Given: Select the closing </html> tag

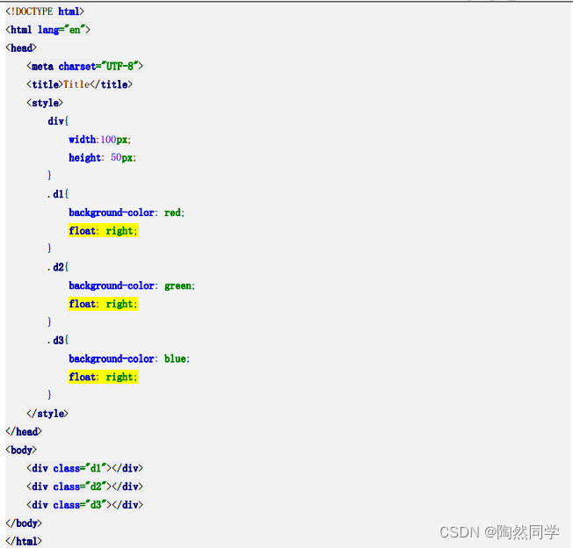Looking at the screenshot, I should point(24,542).
